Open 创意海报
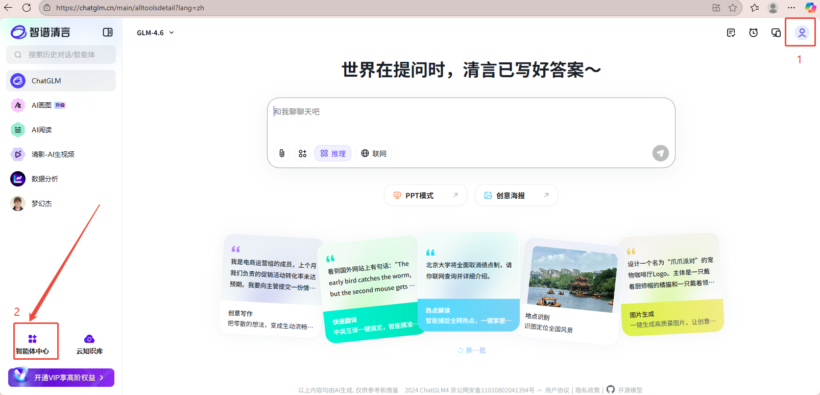 pyautogui.click(x=517, y=195)
